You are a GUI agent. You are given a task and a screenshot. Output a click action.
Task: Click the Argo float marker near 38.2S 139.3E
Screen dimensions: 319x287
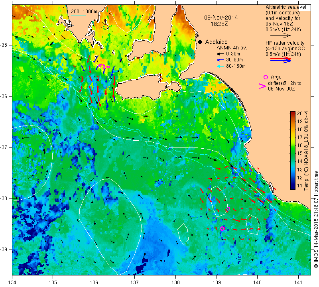(x=228, y=209)
